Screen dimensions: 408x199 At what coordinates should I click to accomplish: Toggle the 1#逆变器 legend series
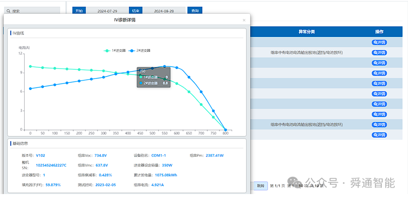(x=115, y=51)
